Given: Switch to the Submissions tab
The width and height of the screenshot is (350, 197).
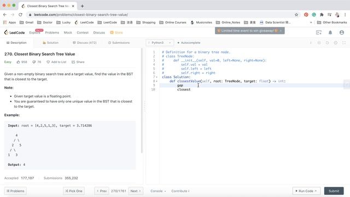Looking at the screenshot, I should [x=119, y=43].
